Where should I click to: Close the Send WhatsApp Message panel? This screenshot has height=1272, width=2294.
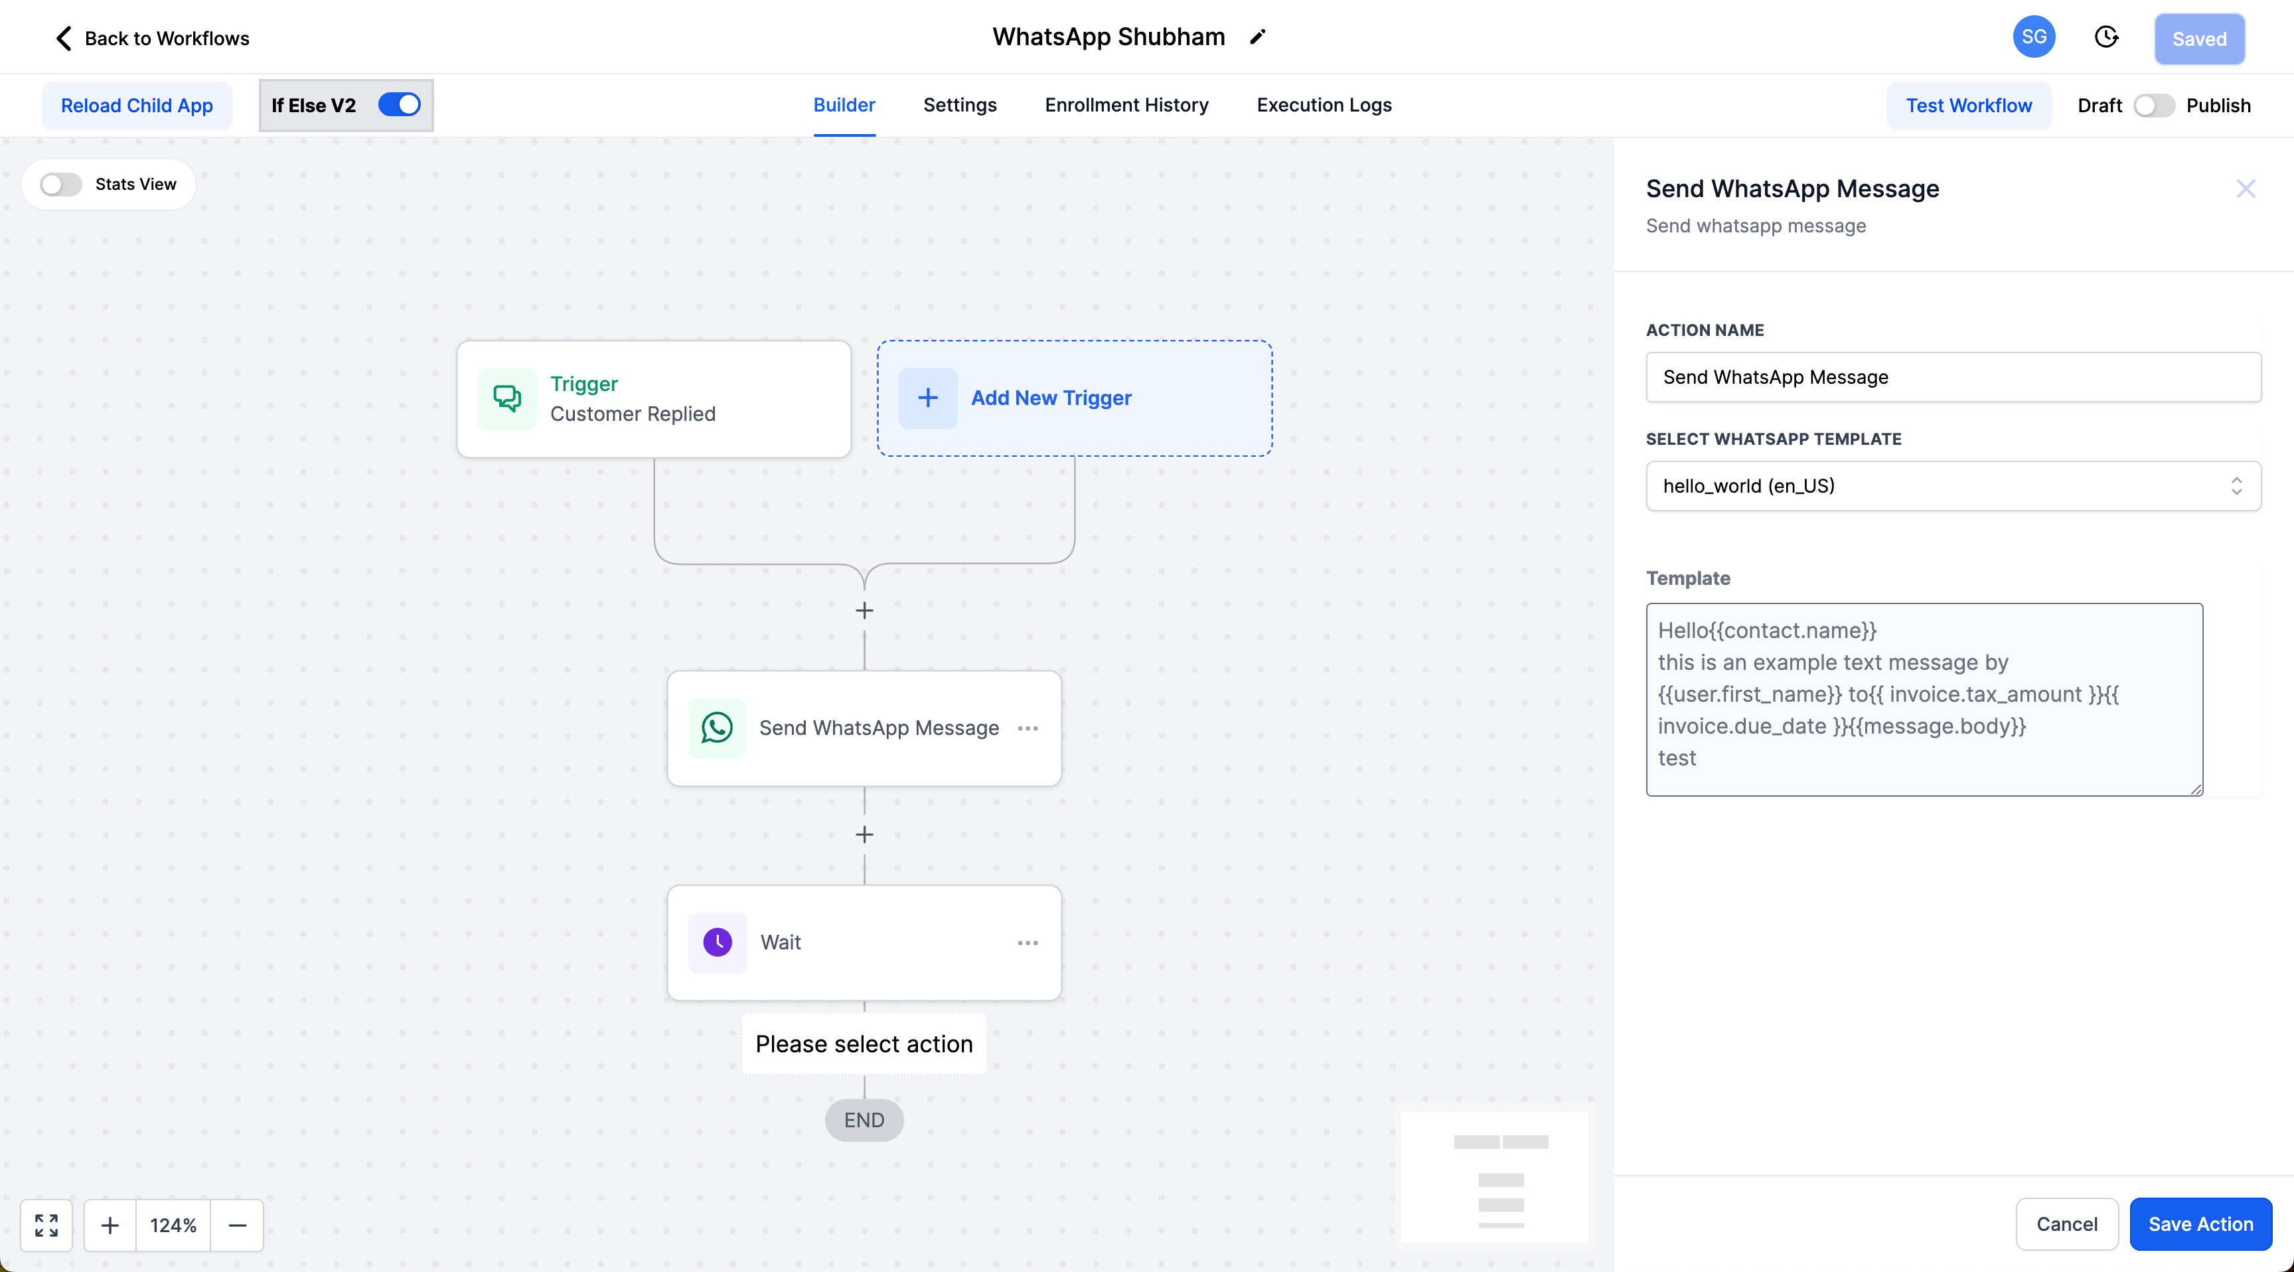coord(2245,189)
